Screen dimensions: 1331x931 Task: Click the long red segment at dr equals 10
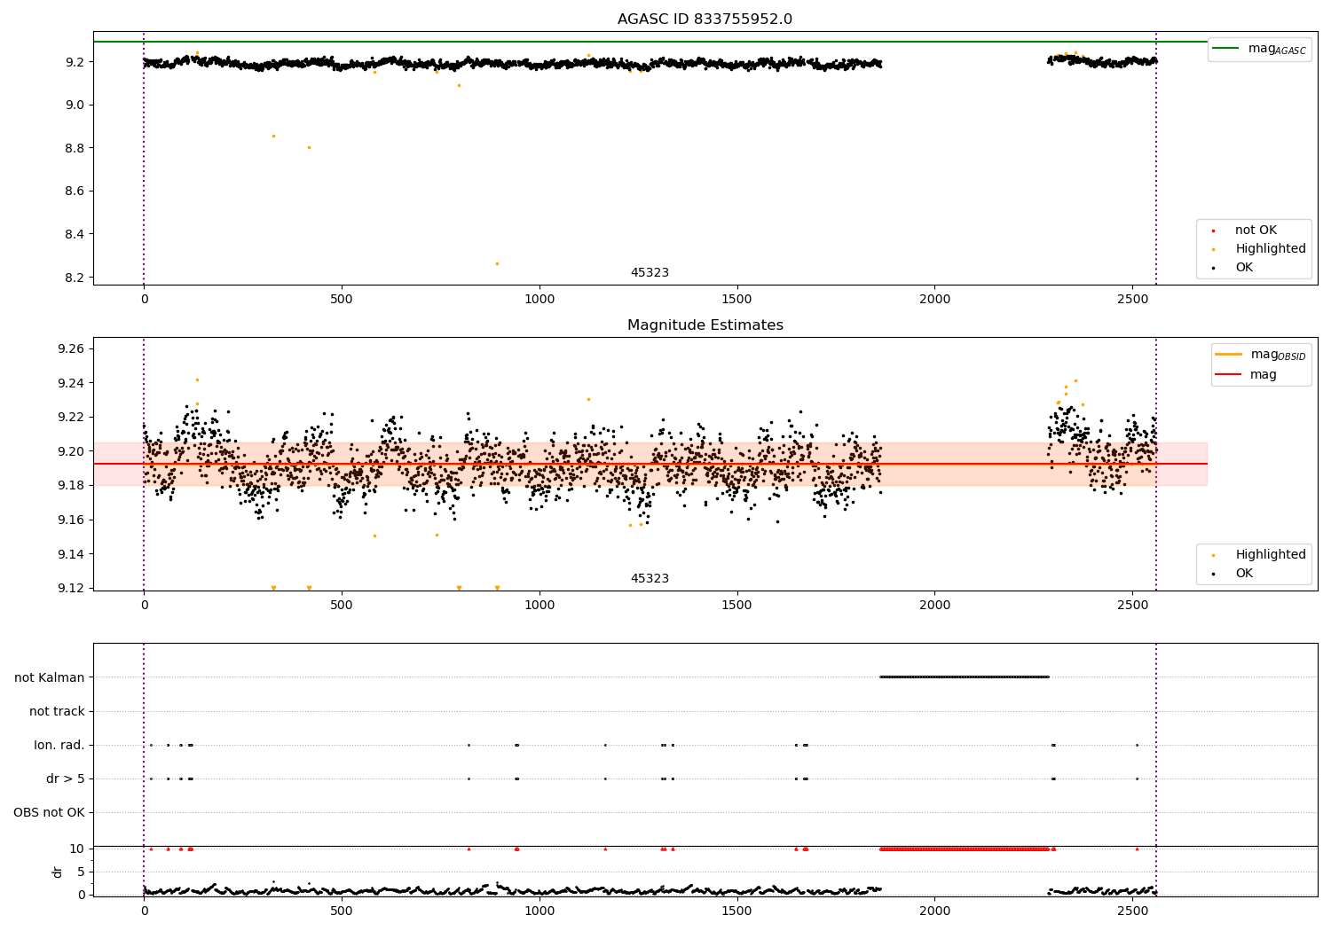(x=965, y=849)
